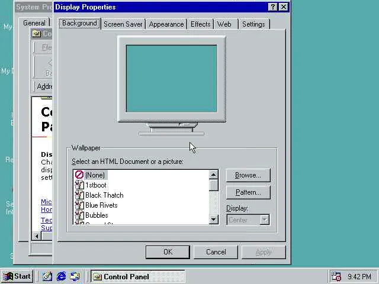The image size is (379, 284).
Task: Click the Browse... button
Action: [x=248, y=175]
